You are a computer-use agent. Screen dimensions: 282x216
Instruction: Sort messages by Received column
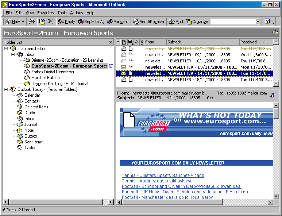click(x=256, y=42)
